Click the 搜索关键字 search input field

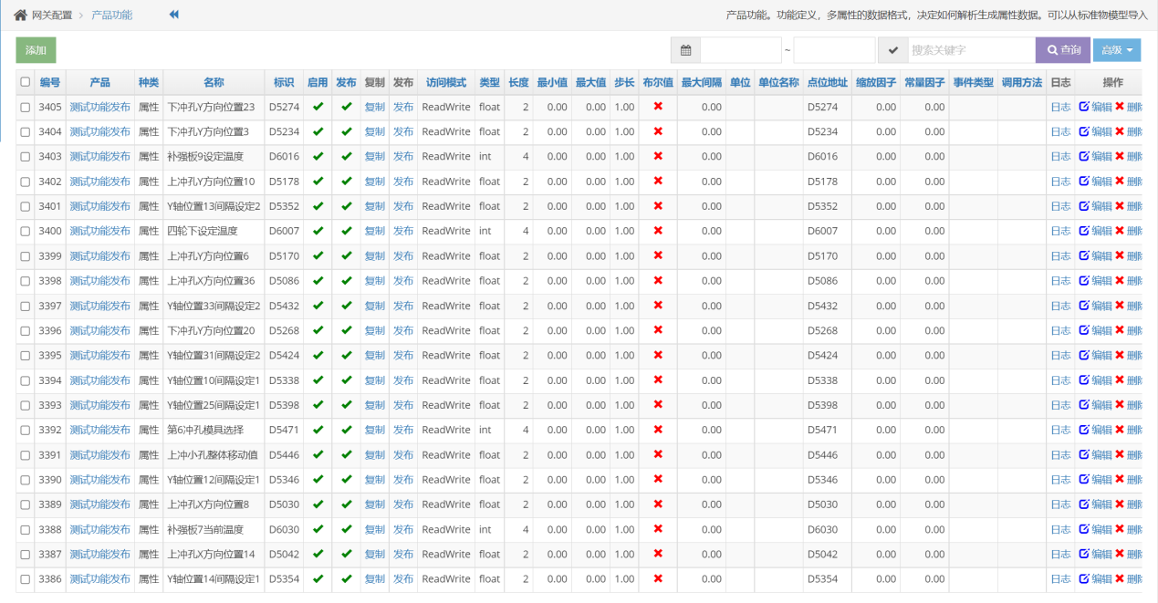tap(970, 50)
